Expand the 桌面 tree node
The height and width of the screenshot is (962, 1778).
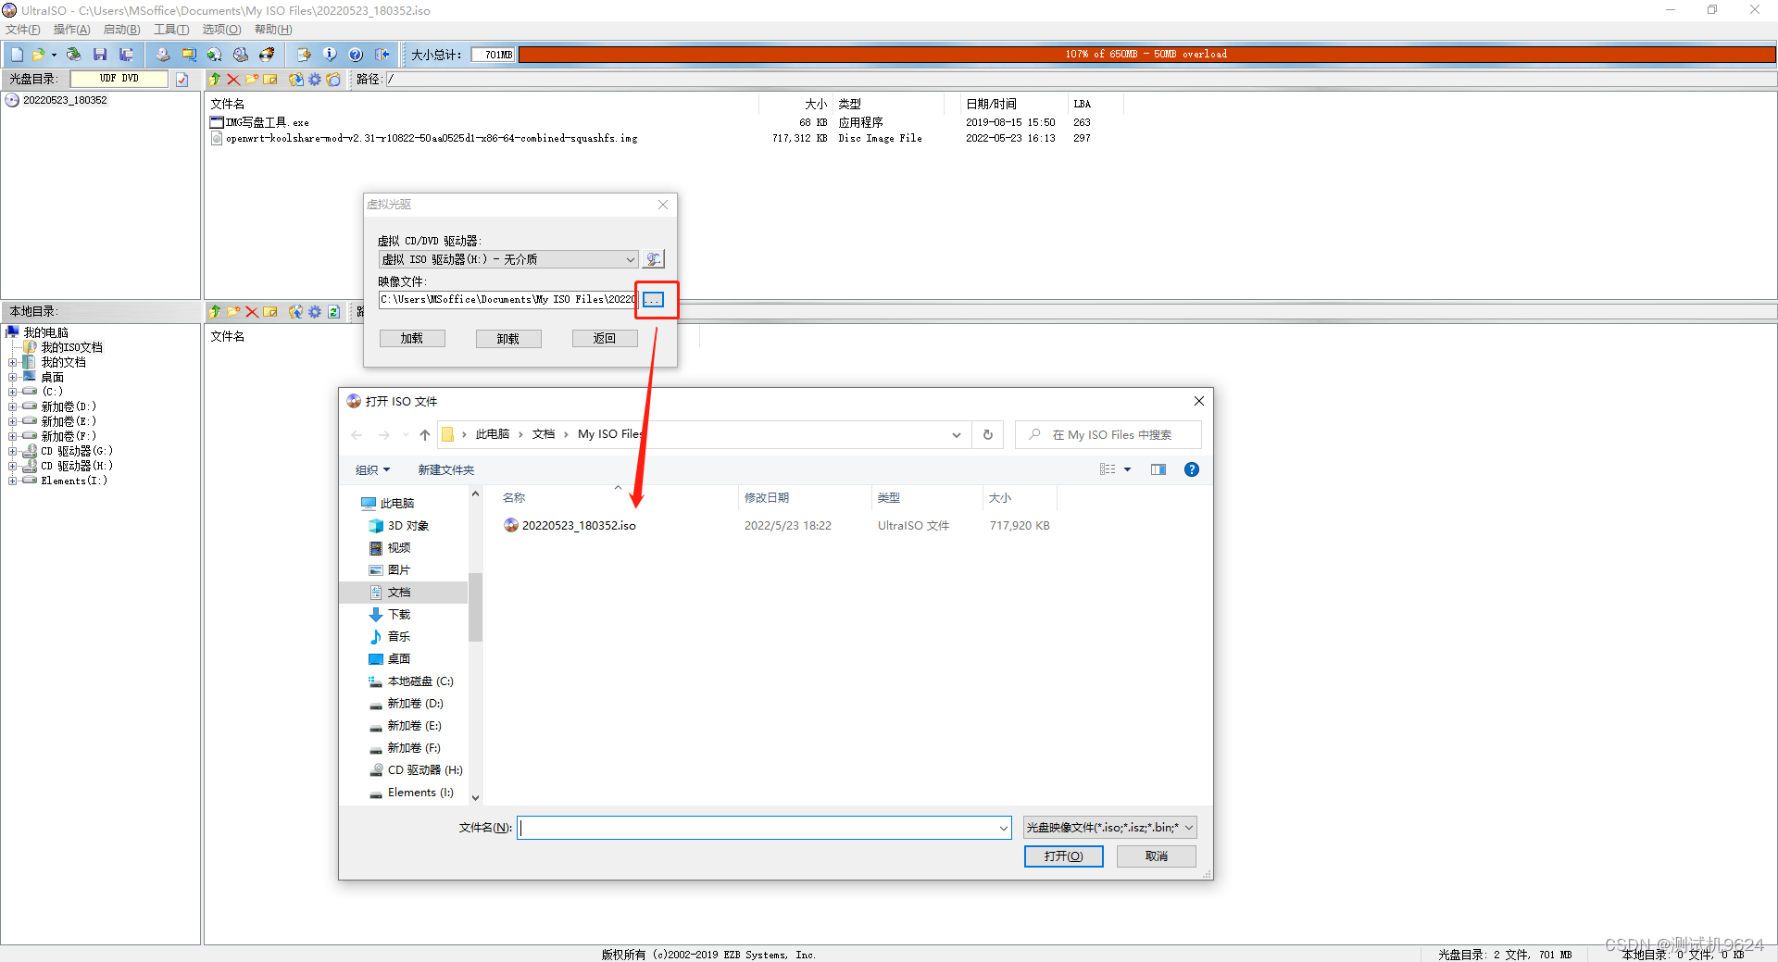tap(12, 378)
